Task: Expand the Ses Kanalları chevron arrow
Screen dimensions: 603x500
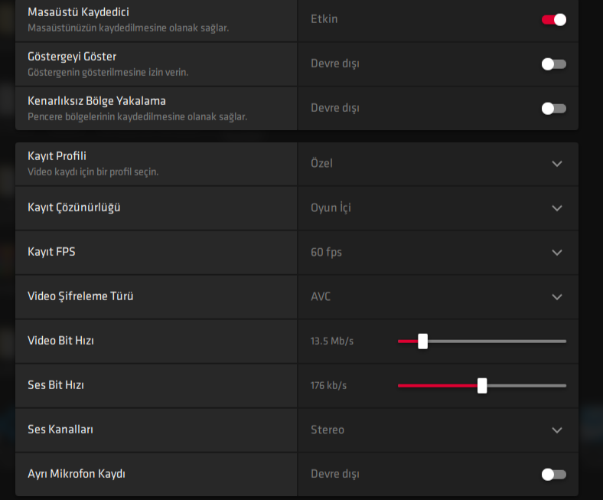Action: (x=556, y=430)
